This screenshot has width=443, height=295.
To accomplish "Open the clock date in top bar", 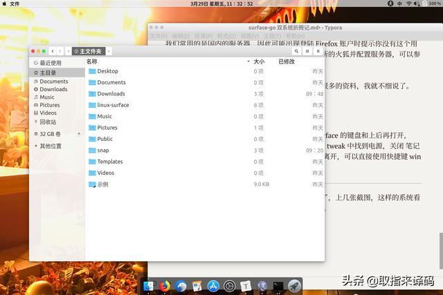I will [221, 3].
